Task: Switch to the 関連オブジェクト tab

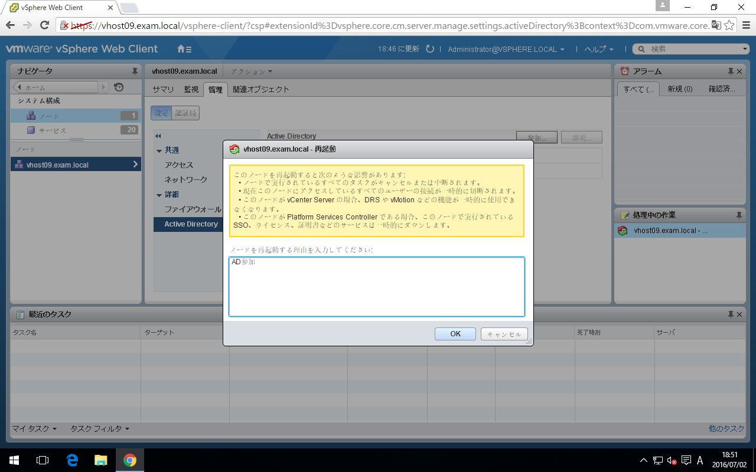Action: click(x=261, y=90)
